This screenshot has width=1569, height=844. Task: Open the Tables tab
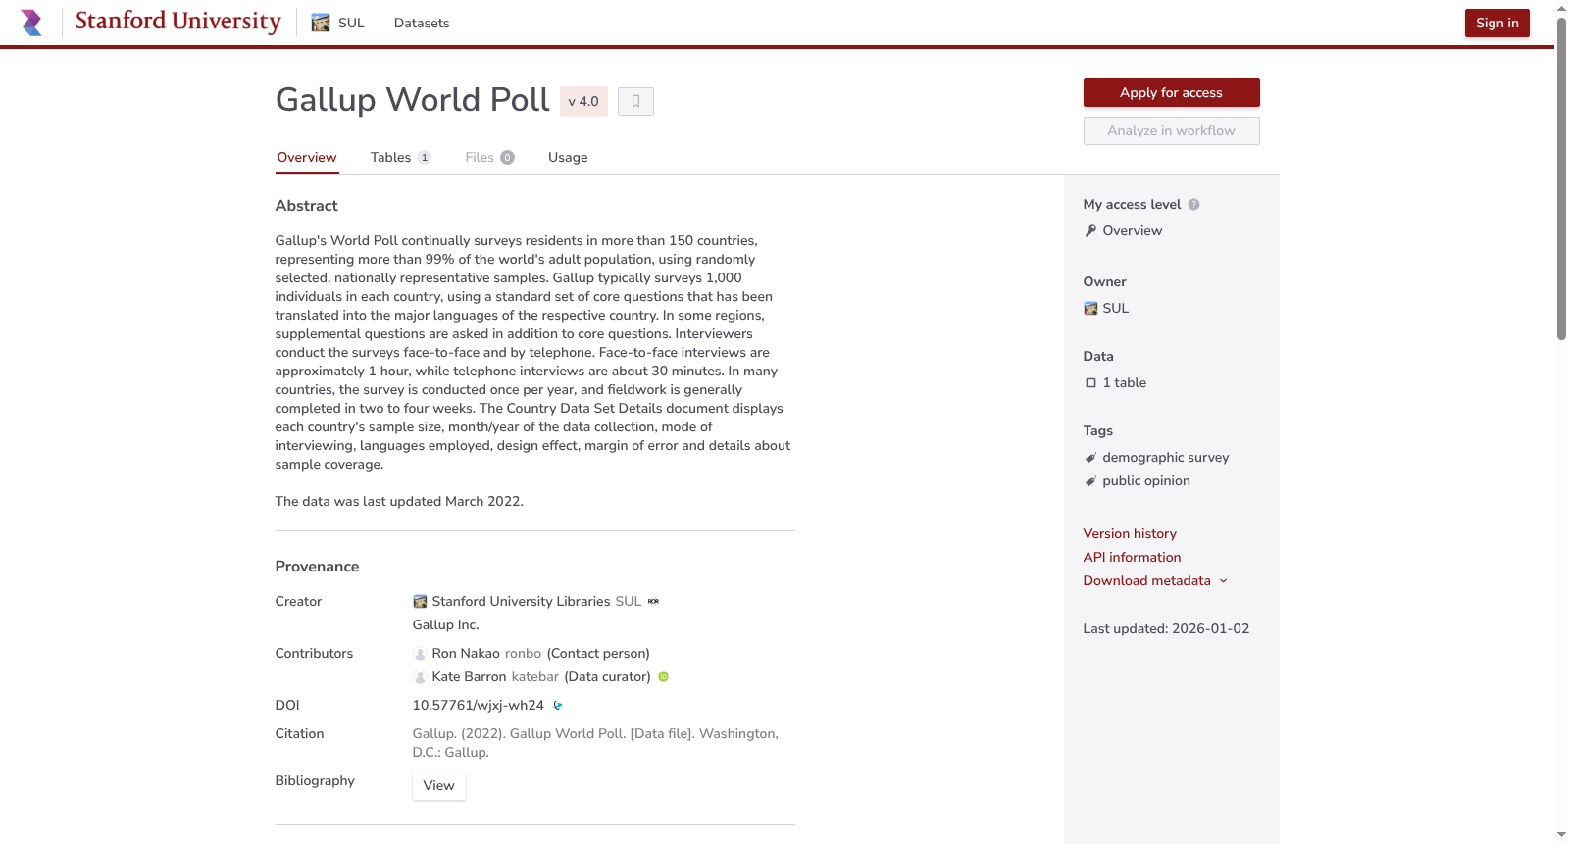[400, 157]
